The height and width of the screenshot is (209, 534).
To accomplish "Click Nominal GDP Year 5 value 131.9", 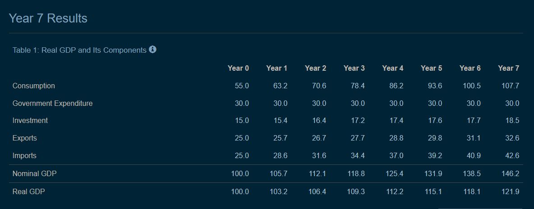I will point(433,173).
